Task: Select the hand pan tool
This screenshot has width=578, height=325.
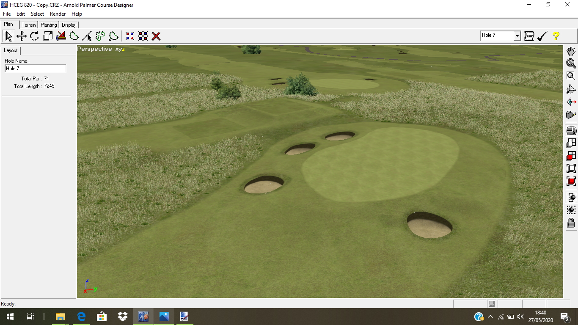Action: click(571, 51)
